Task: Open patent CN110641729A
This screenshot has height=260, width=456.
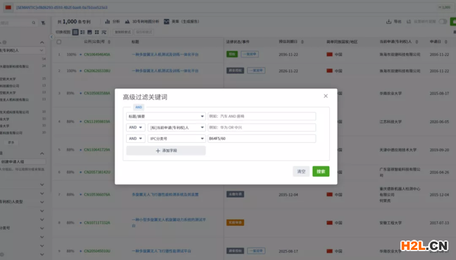Action: point(97,149)
